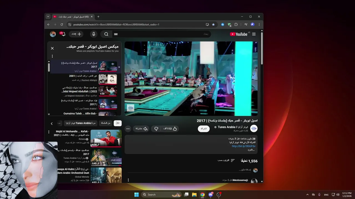Click the Windows taskbar search box
The width and height of the screenshot is (355, 199).
coord(162,195)
